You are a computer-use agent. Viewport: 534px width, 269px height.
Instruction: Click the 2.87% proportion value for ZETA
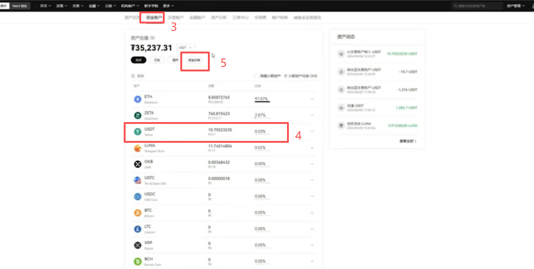(x=260, y=115)
